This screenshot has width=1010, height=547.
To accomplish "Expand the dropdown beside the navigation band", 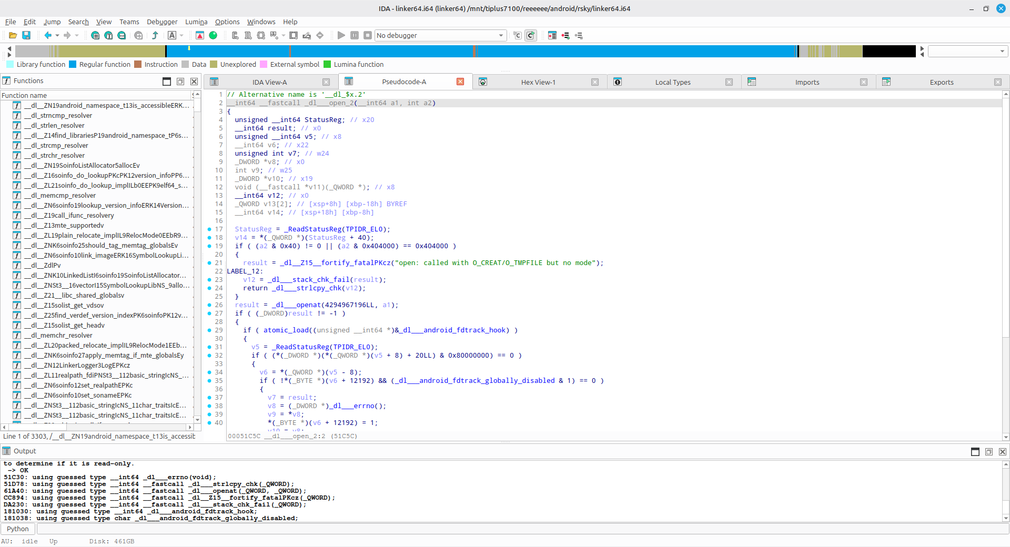I will point(1002,51).
